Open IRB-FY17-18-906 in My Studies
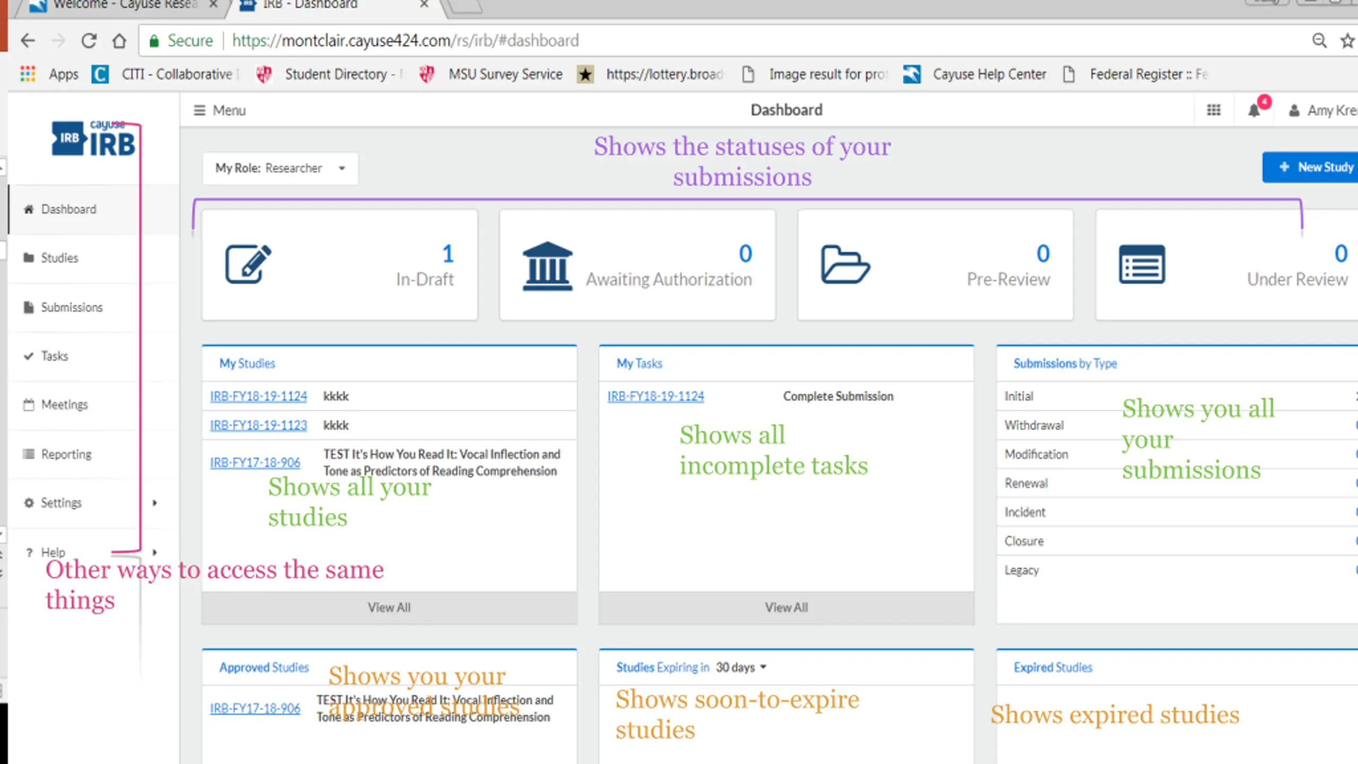The image size is (1358, 764). 255,463
